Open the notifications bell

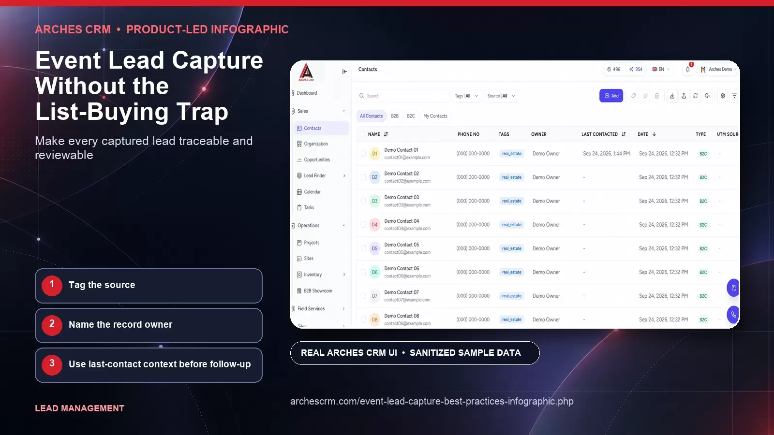[688, 70]
